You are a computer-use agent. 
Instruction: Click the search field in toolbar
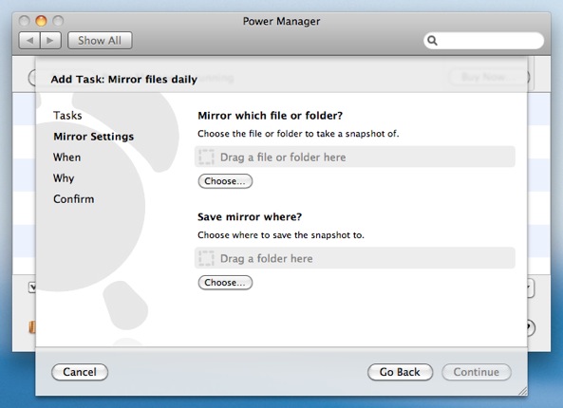[483, 41]
